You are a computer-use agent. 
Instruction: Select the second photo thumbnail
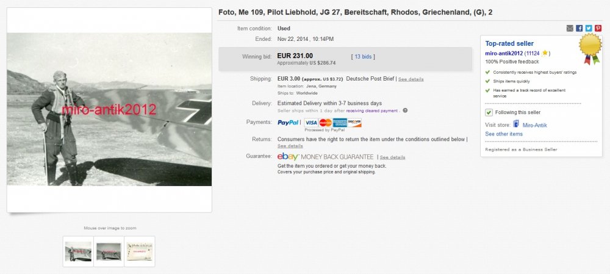click(x=109, y=251)
